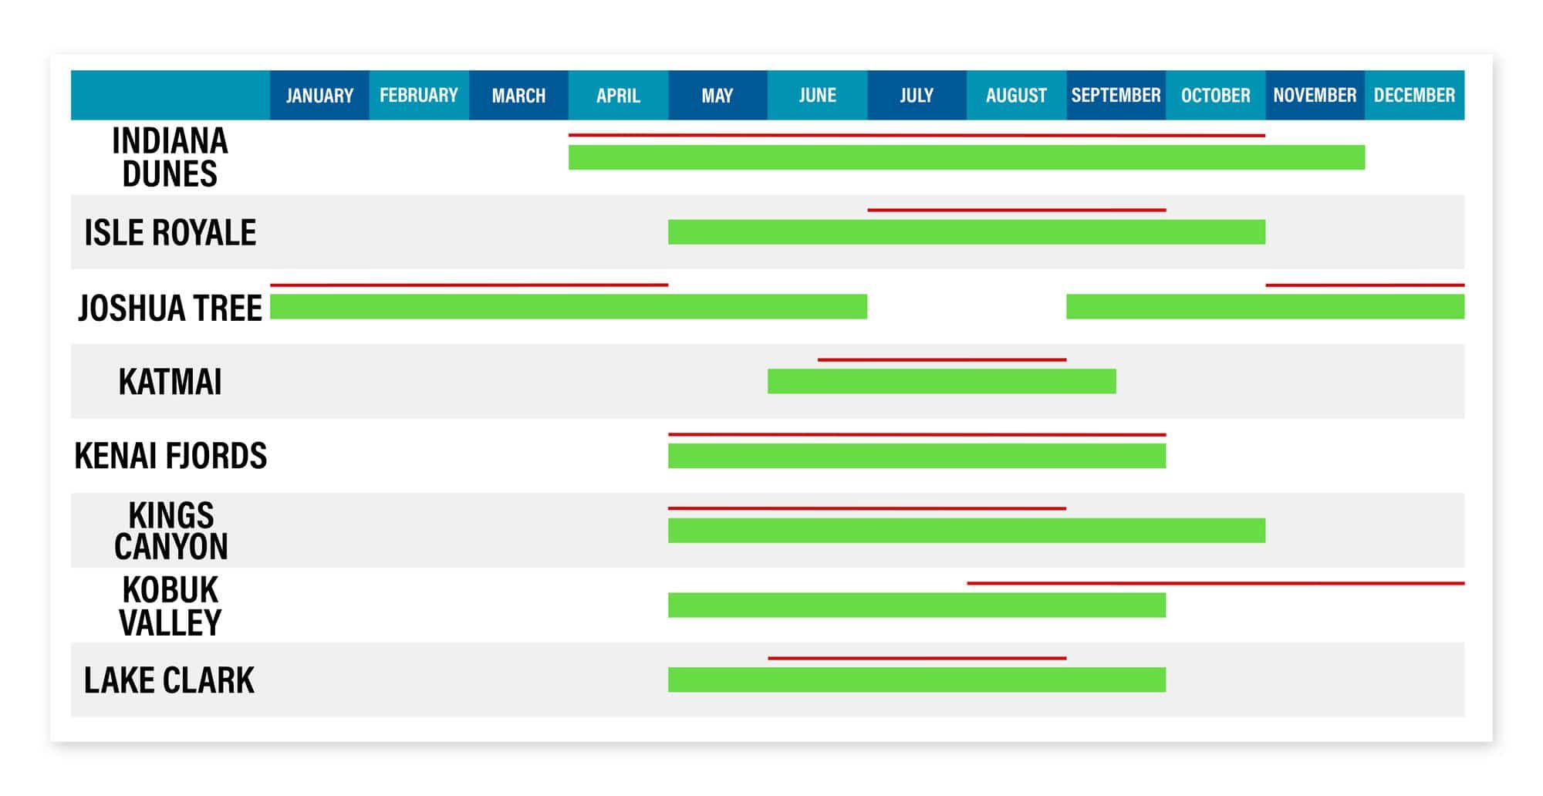Select the ISLE ROYALE row label
Viewport: 1543px width, 796px height.
click(x=170, y=232)
